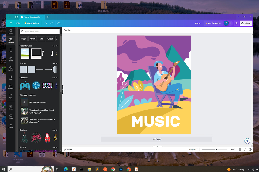
Task: Select the Line suggestion chip
Action: [41, 39]
